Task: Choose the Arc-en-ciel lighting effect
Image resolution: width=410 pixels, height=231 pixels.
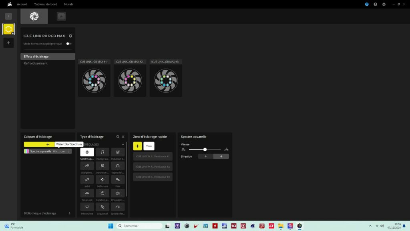Action: tap(87, 193)
